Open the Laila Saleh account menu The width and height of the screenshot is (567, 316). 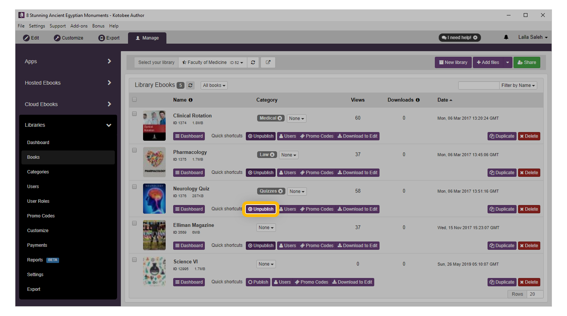(x=533, y=37)
